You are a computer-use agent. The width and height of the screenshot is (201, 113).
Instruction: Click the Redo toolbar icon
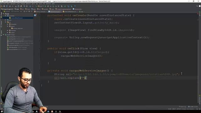[13, 6]
